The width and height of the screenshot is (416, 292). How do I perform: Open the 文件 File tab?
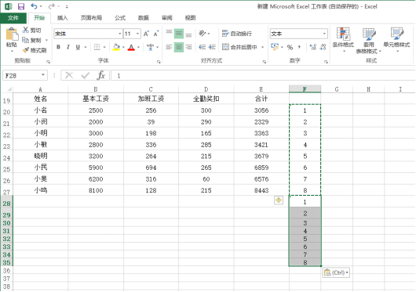(13, 18)
